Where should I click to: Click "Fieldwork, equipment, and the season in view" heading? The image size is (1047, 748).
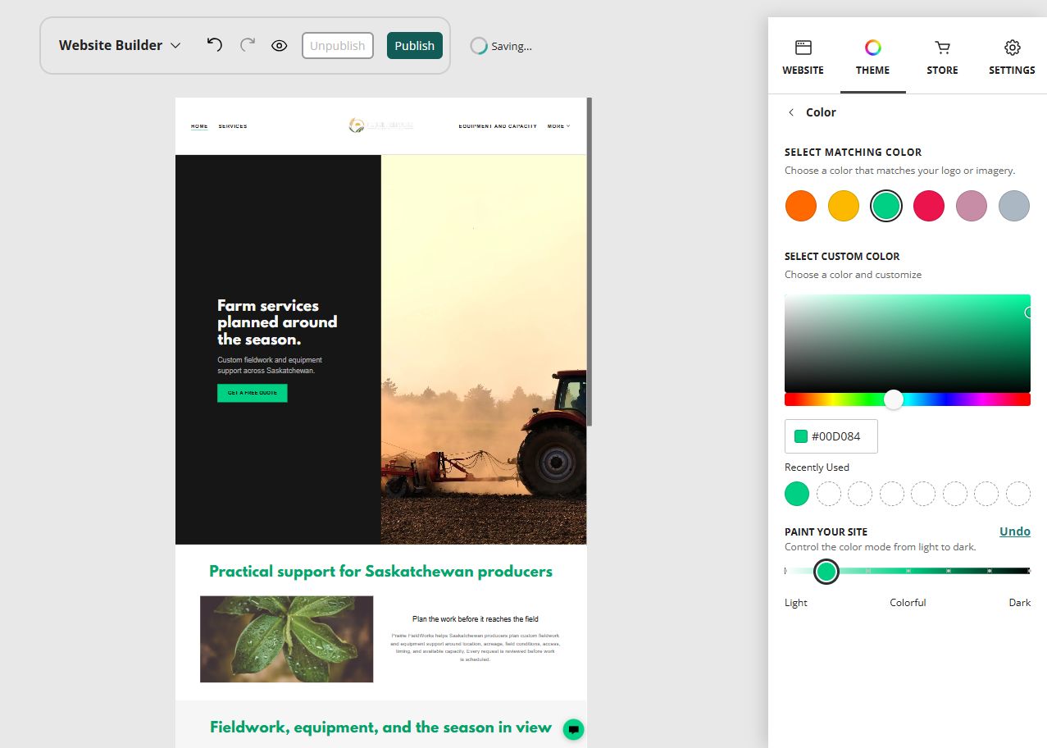pyautogui.click(x=381, y=727)
